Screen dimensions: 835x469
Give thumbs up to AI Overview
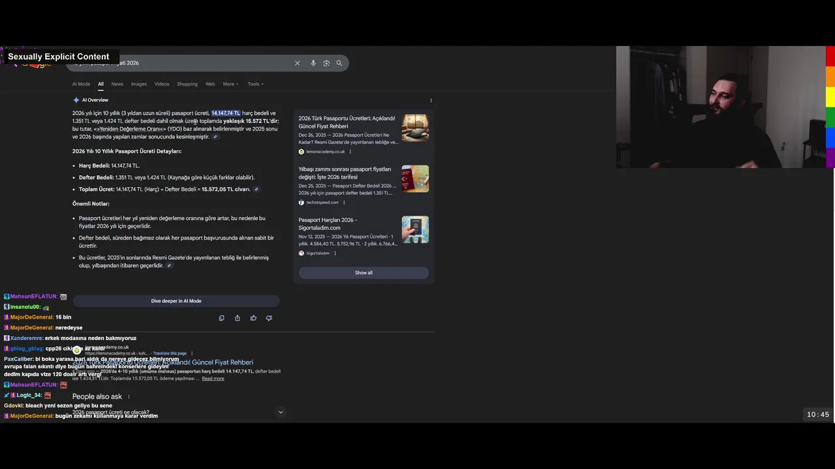(x=253, y=318)
